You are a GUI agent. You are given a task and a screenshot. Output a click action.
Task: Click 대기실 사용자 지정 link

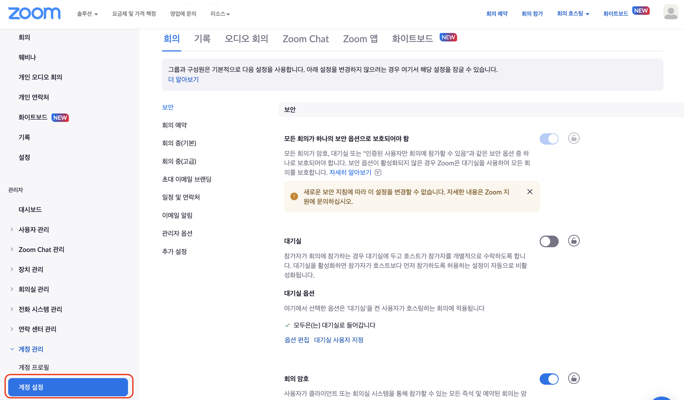point(339,340)
